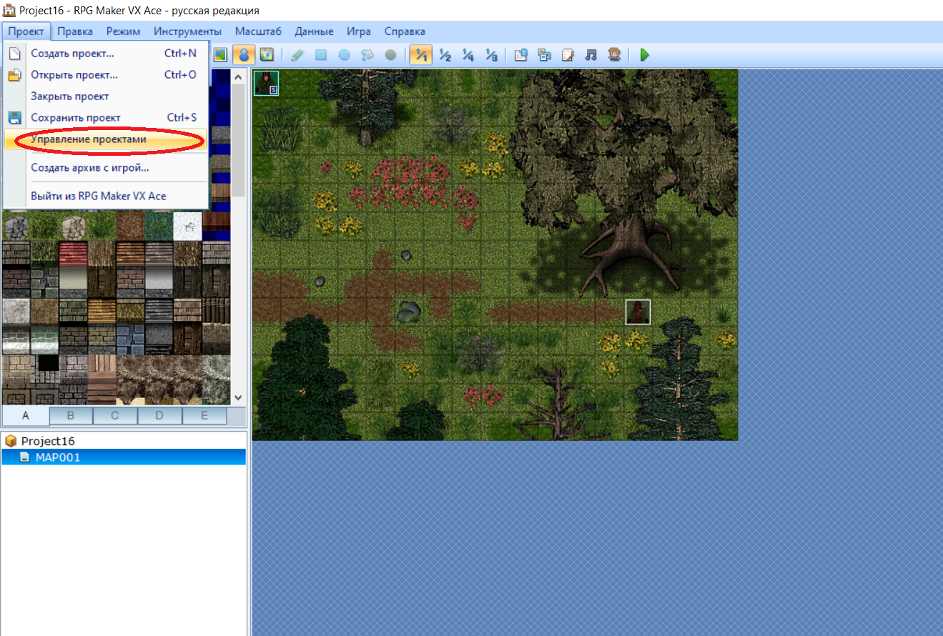Choose Создать проект... menu entry

[105, 54]
